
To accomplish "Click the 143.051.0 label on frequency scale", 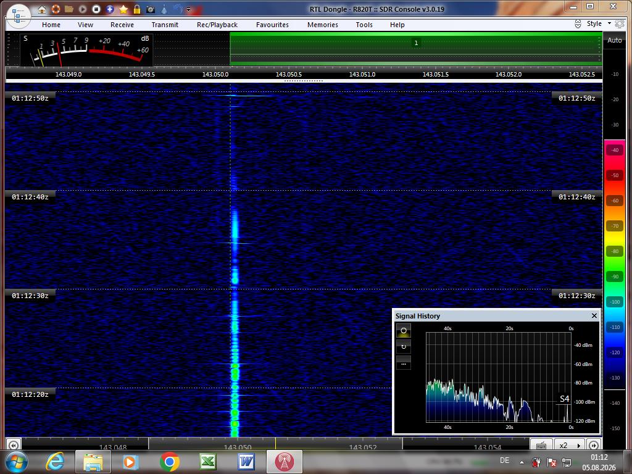I will pyautogui.click(x=362, y=75).
